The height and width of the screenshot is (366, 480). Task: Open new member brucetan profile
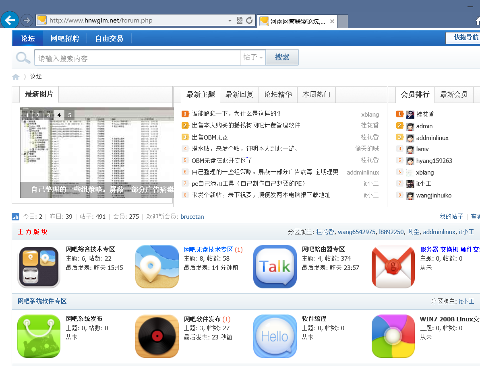coord(192,216)
